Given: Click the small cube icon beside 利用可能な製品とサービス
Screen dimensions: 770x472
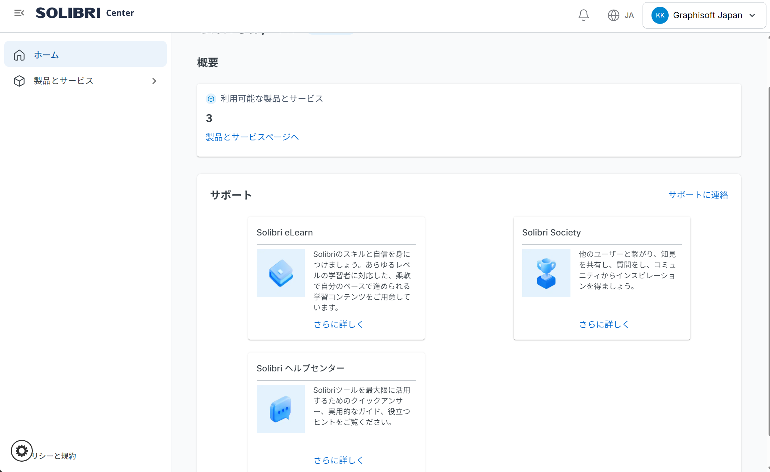Looking at the screenshot, I should [x=211, y=99].
